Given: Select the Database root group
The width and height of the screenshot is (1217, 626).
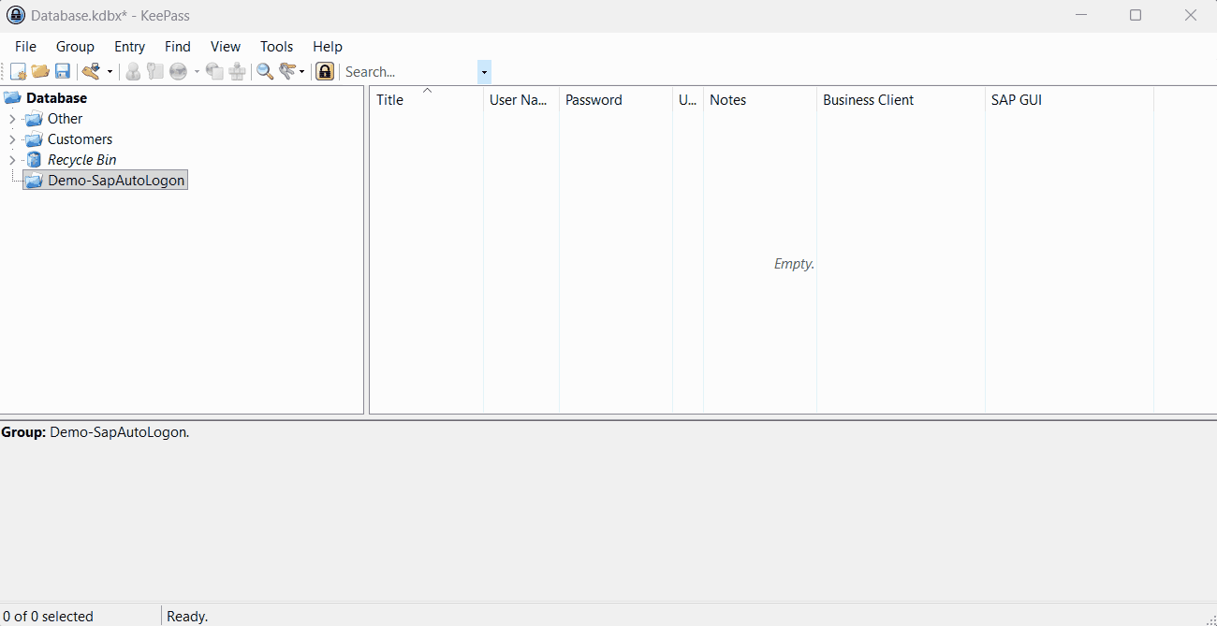Looking at the screenshot, I should [56, 97].
